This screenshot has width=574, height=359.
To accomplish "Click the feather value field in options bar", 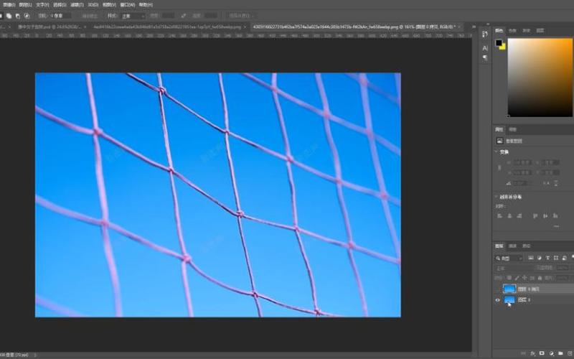I will [61, 16].
